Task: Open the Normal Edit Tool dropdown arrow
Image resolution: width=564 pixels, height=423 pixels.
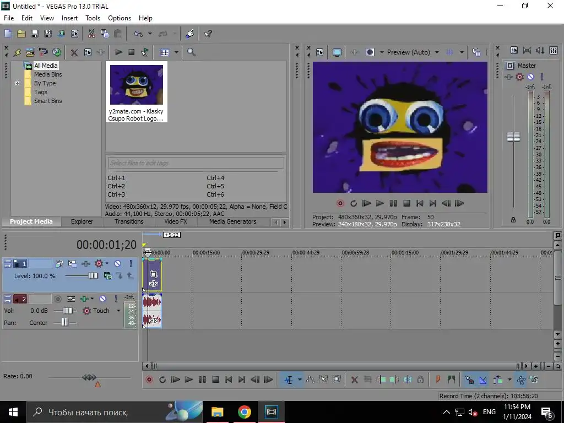Action: click(299, 380)
